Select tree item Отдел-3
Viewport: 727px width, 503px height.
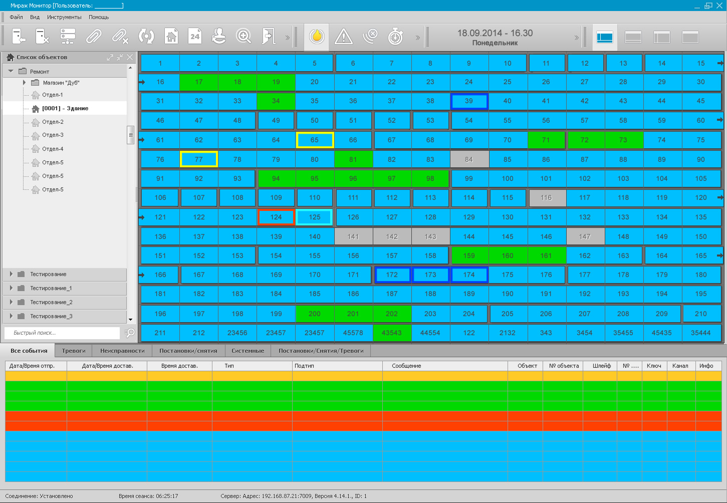pos(53,135)
